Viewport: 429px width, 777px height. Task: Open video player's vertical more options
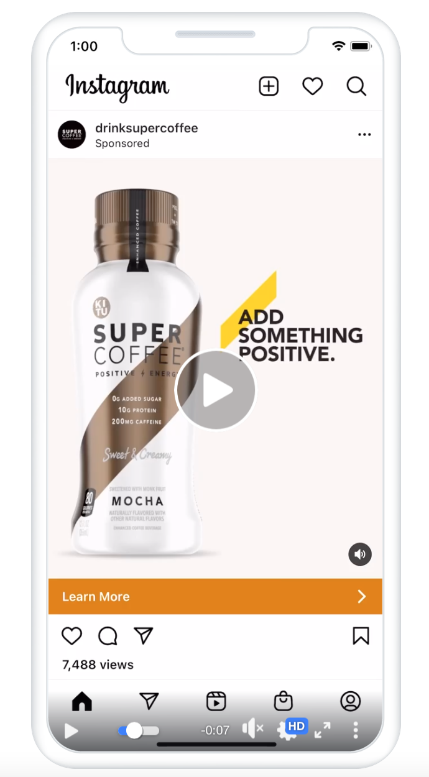356,730
